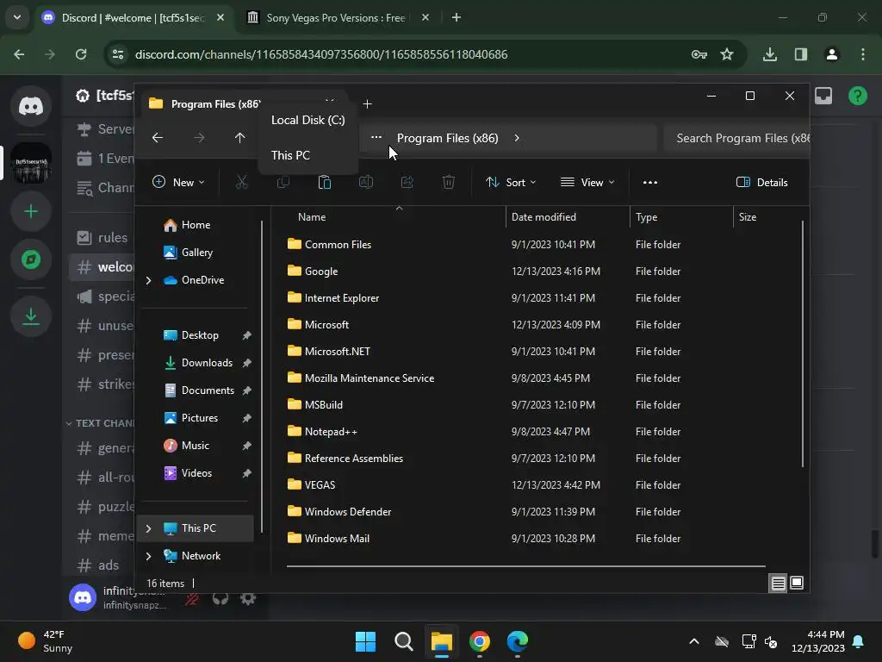Screen dimensions: 882x662
Task: Click breadcrumb overflow ellipsis button
Action: pos(376,137)
